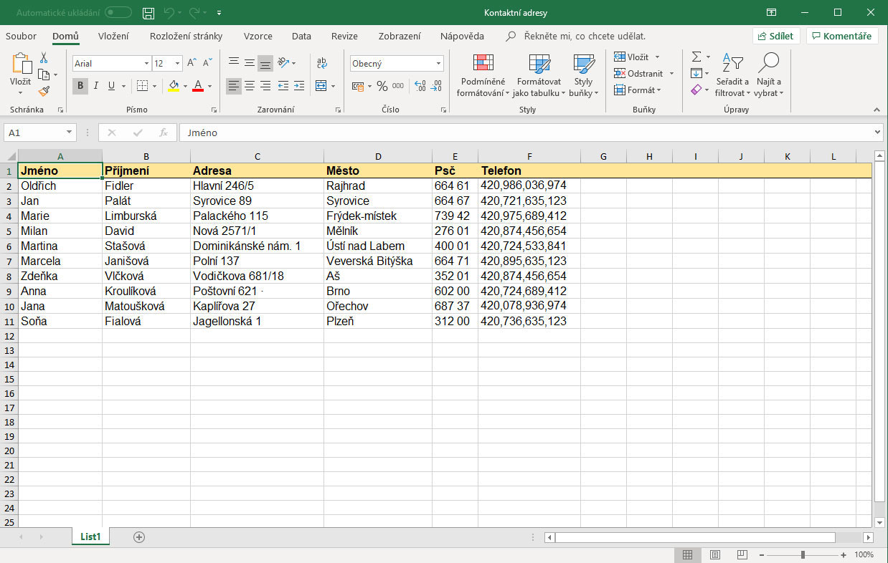Toggle Underline formatting
Viewport: 888px width, 563px height.
click(112, 86)
